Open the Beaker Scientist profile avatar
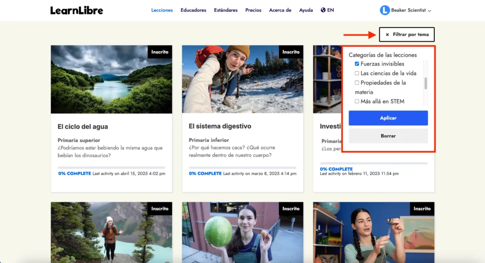The height and width of the screenshot is (263, 485). [385, 10]
